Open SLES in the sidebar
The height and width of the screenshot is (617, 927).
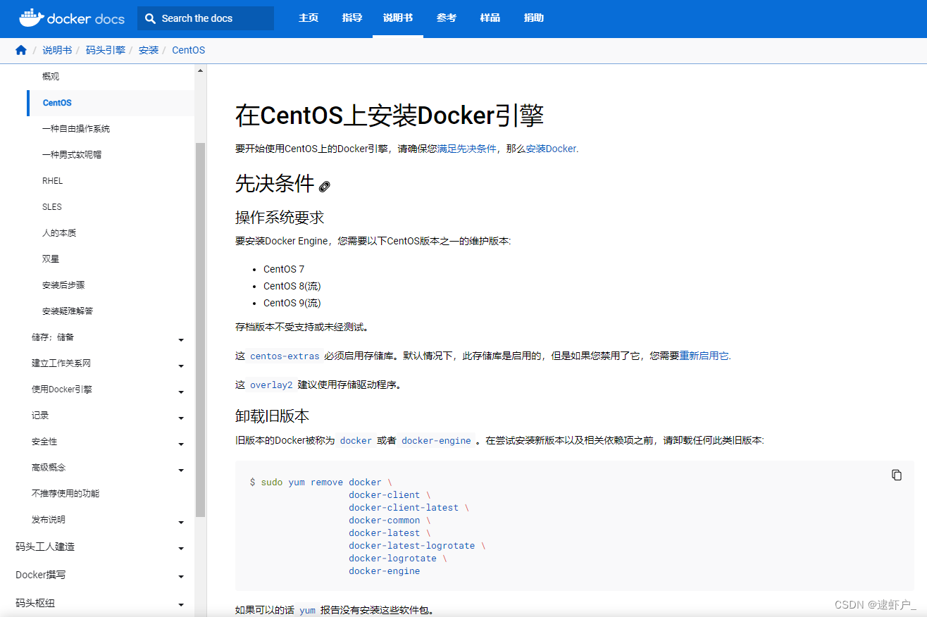[x=52, y=207]
